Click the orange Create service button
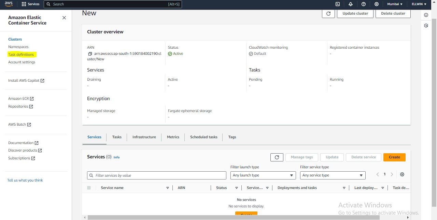 pos(394,157)
